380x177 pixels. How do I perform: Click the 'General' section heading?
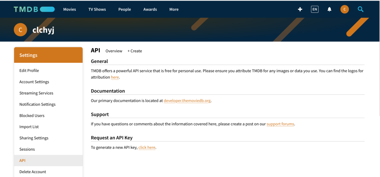point(99,61)
